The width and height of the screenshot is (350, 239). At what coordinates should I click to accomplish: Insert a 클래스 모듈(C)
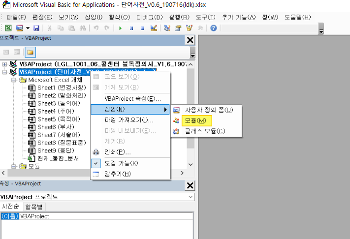coord(206,131)
